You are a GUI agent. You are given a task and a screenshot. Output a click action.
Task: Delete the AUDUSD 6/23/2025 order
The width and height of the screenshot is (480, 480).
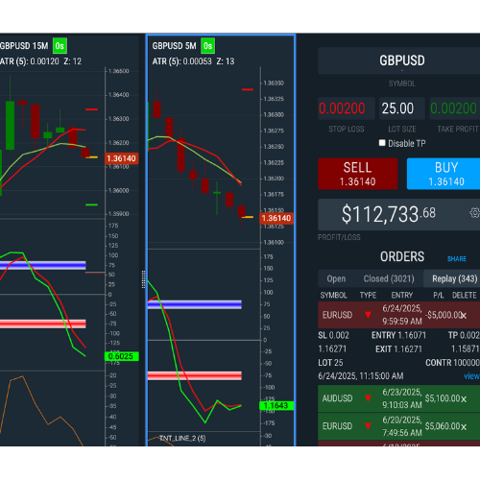pyautogui.click(x=464, y=399)
